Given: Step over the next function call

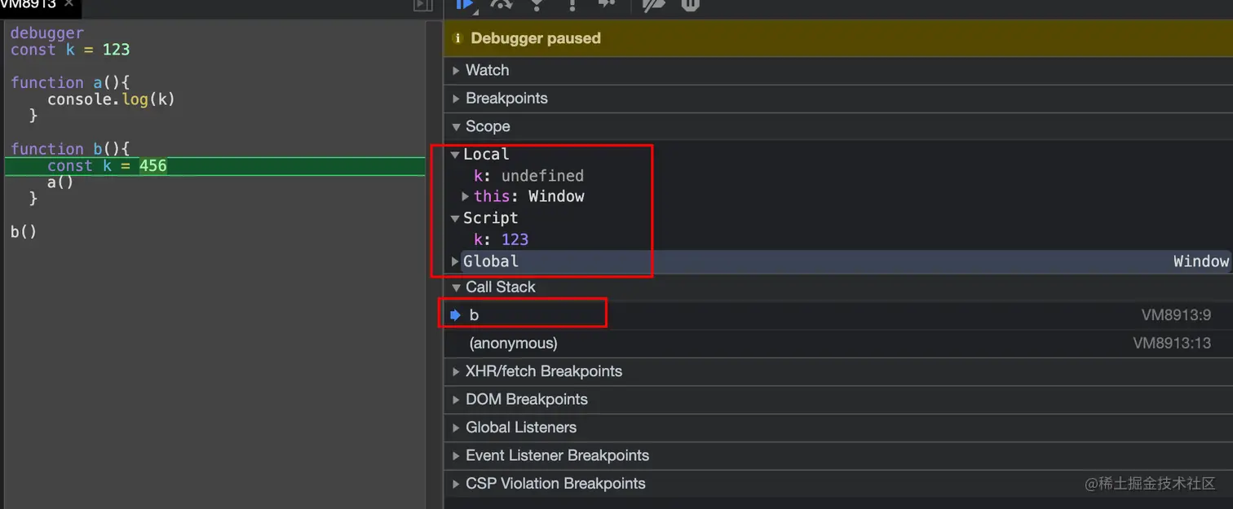Looking at the screenshot, I should point(501,4).
